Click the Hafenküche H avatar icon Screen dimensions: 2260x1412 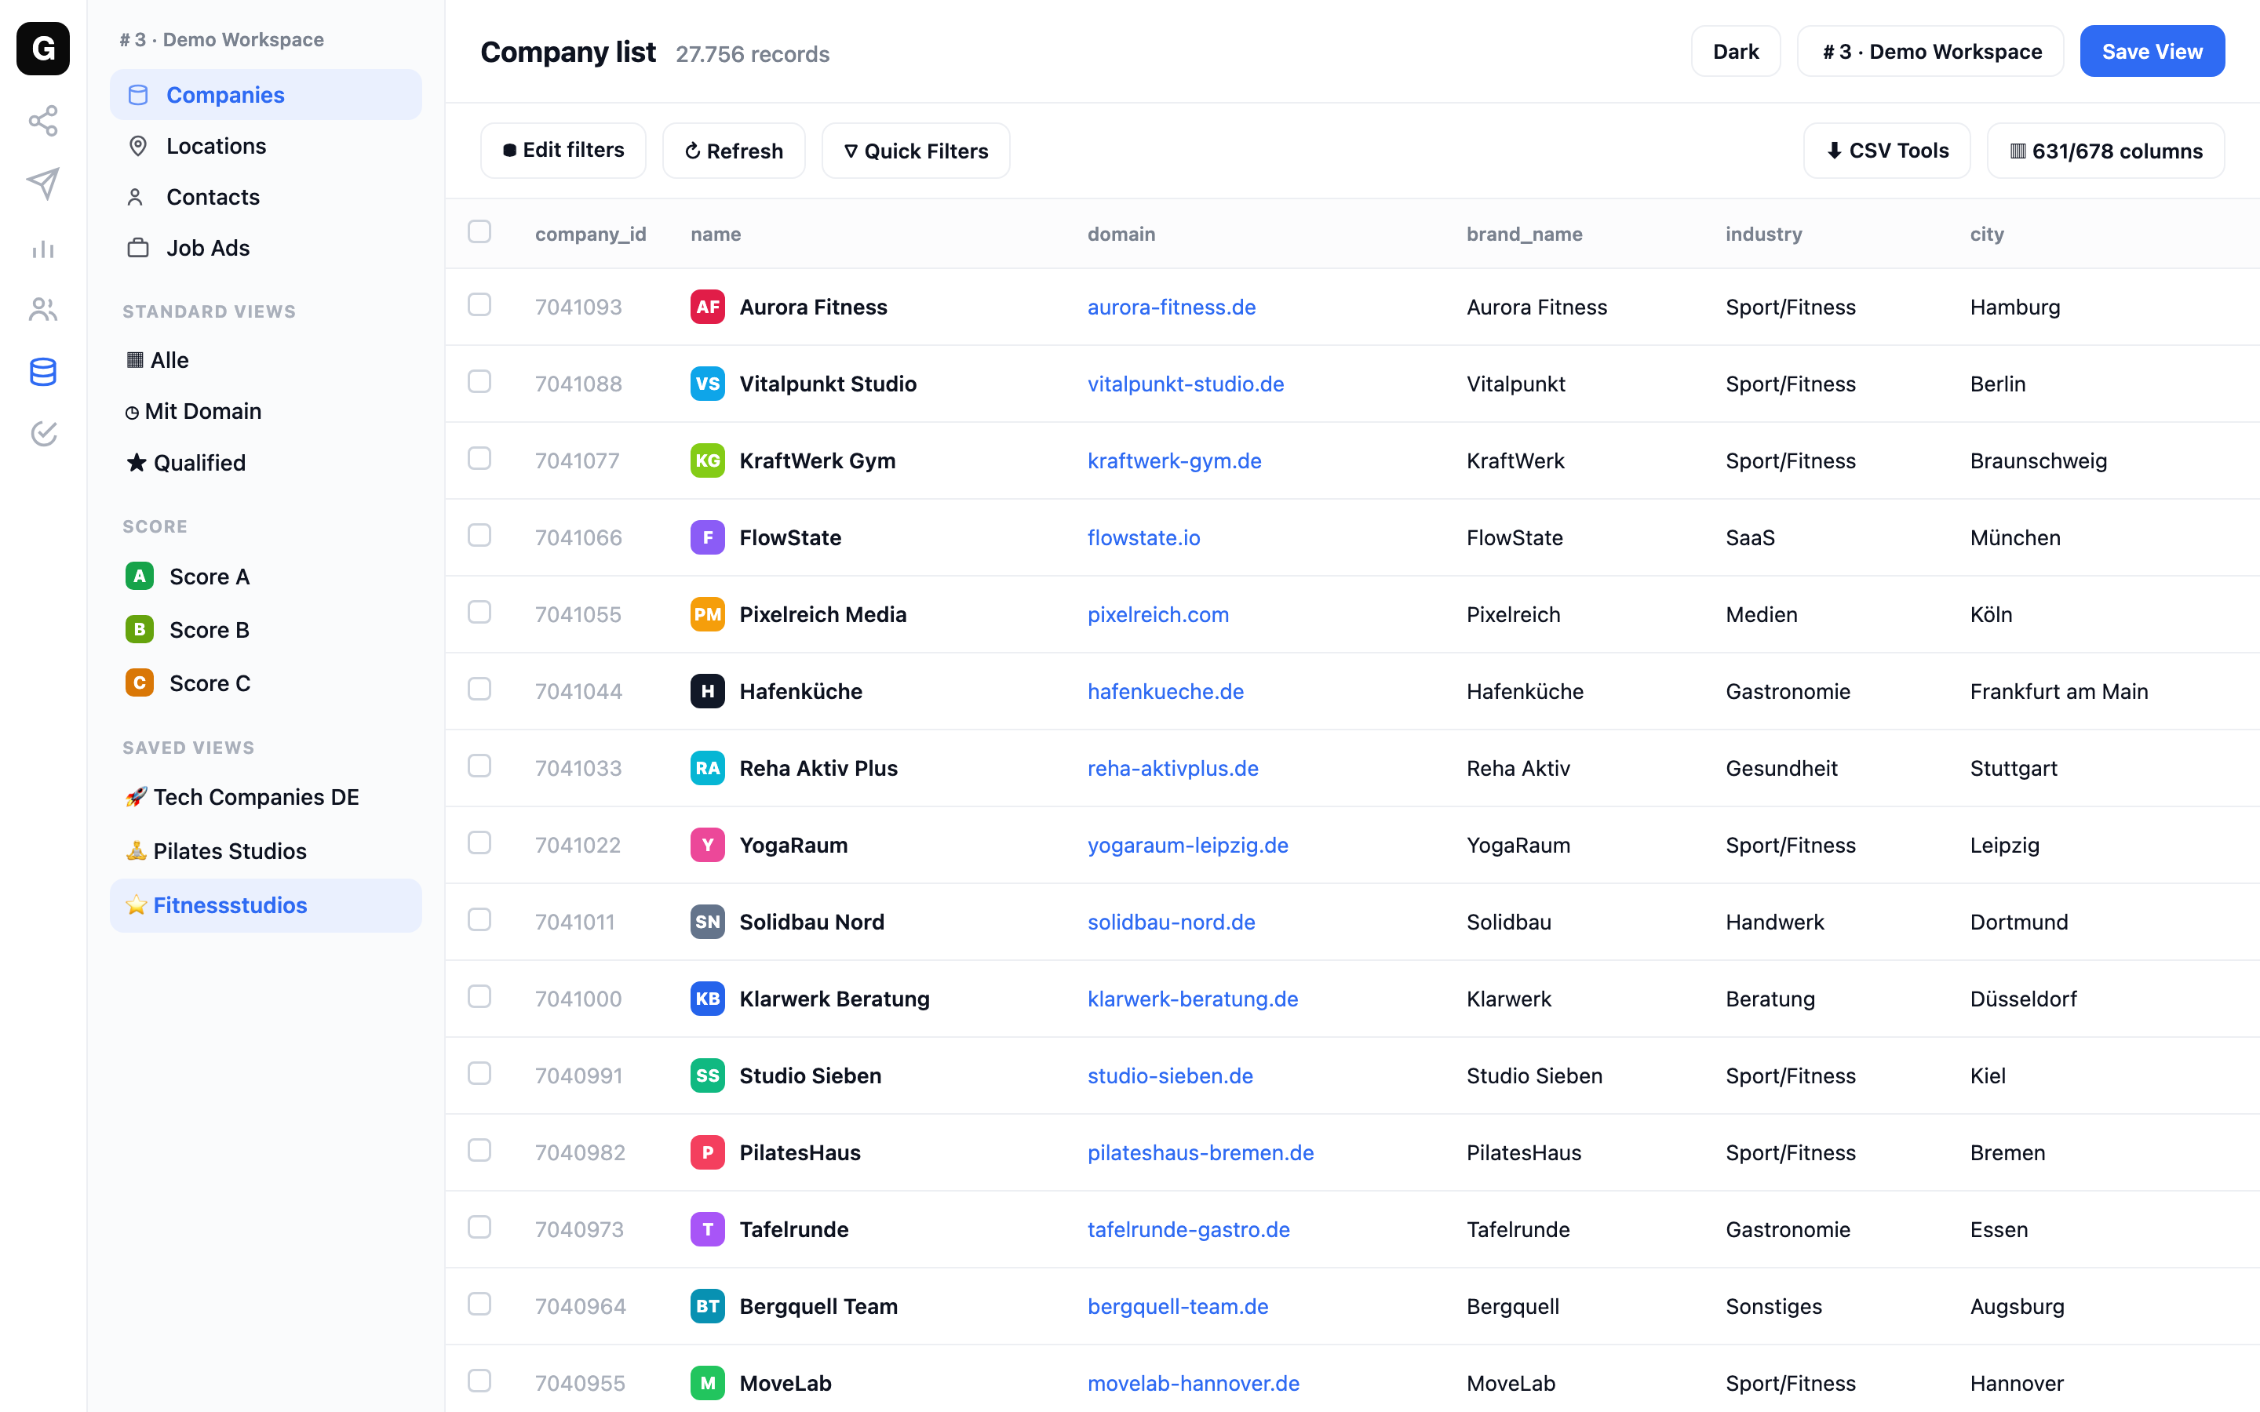click(x=707, y=691)
